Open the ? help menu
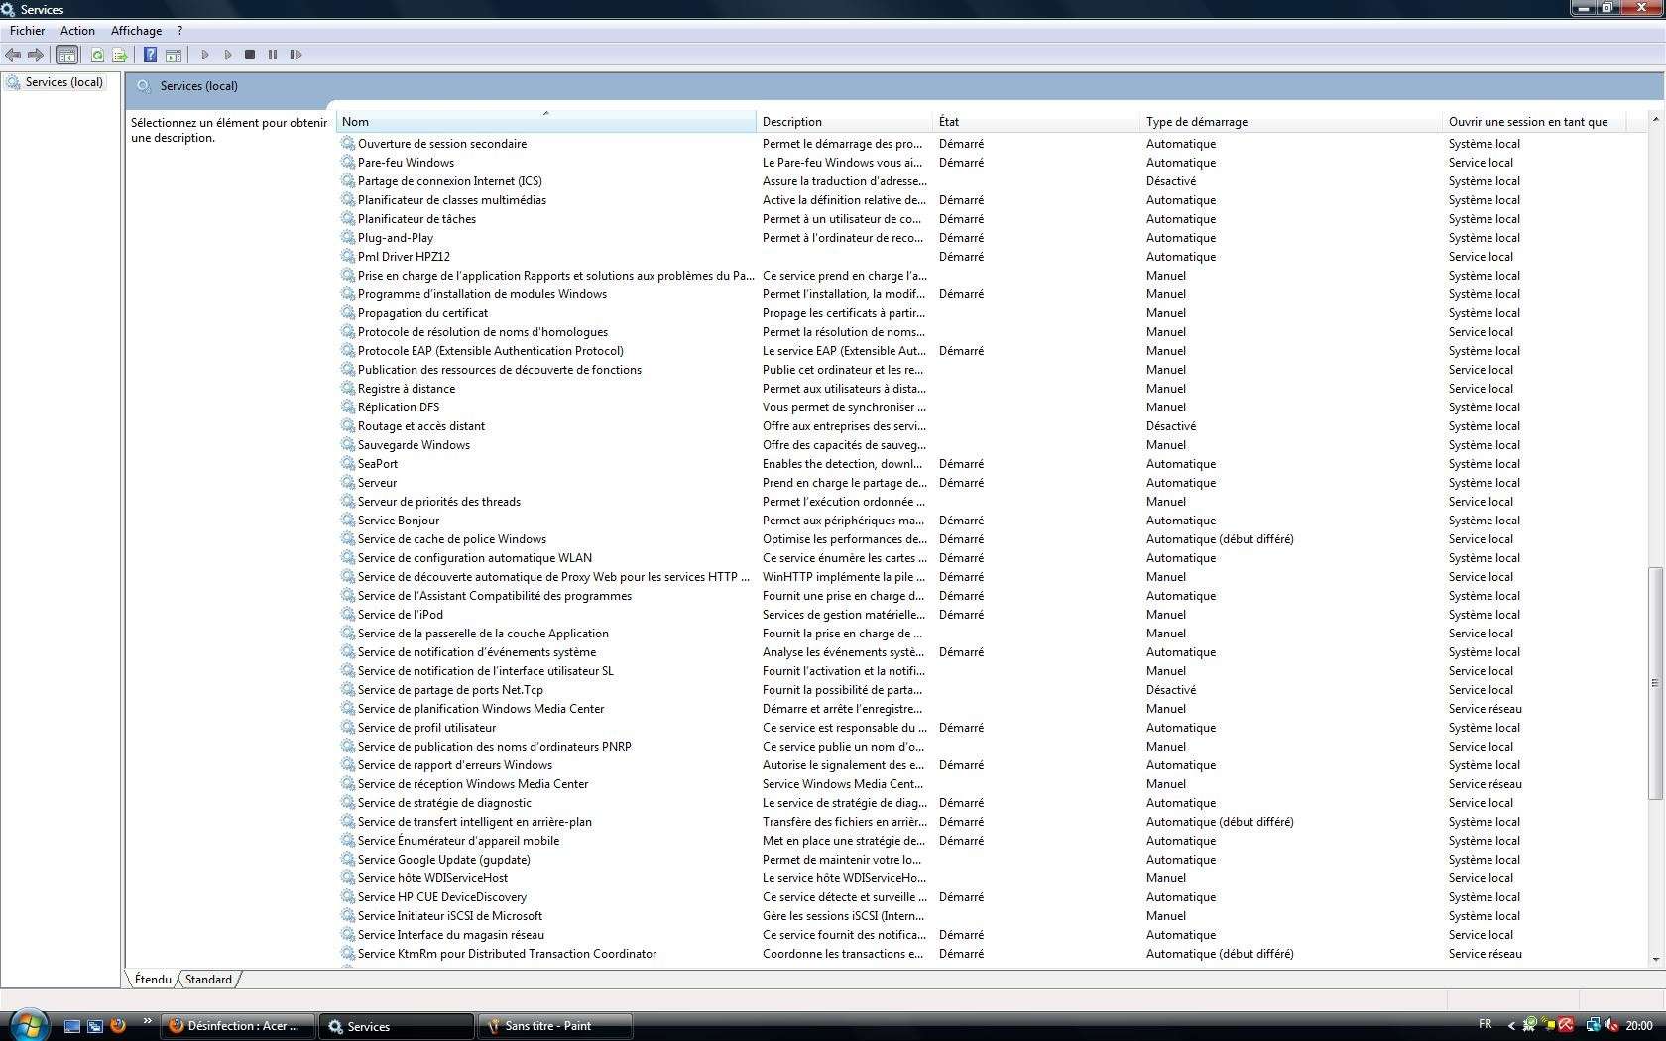The height and width of the screenshot is (1041, 1666). [x=179, y=31]
